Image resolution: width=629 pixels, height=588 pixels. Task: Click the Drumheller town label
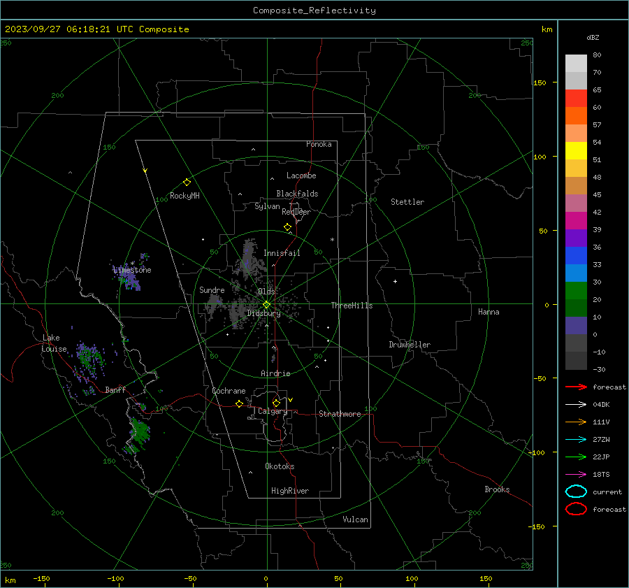click(410, 345)
